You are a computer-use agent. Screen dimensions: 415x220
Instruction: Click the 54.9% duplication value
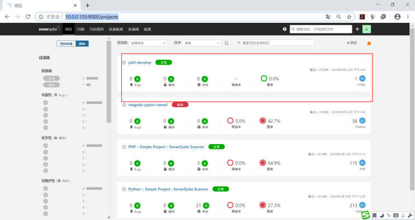[x=274, y=163]
